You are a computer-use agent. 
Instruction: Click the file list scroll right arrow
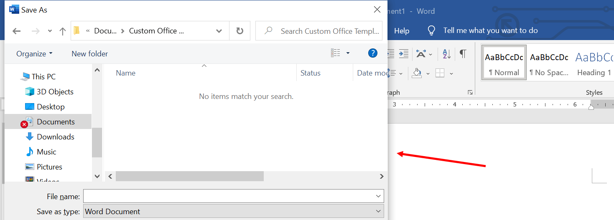(381, 177)
